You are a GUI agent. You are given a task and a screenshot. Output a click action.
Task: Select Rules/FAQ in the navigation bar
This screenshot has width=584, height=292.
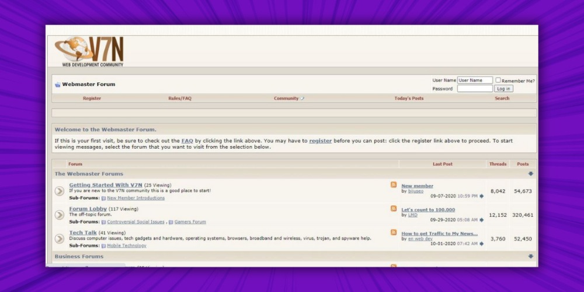pyautogui.click(x=180, y=99)
